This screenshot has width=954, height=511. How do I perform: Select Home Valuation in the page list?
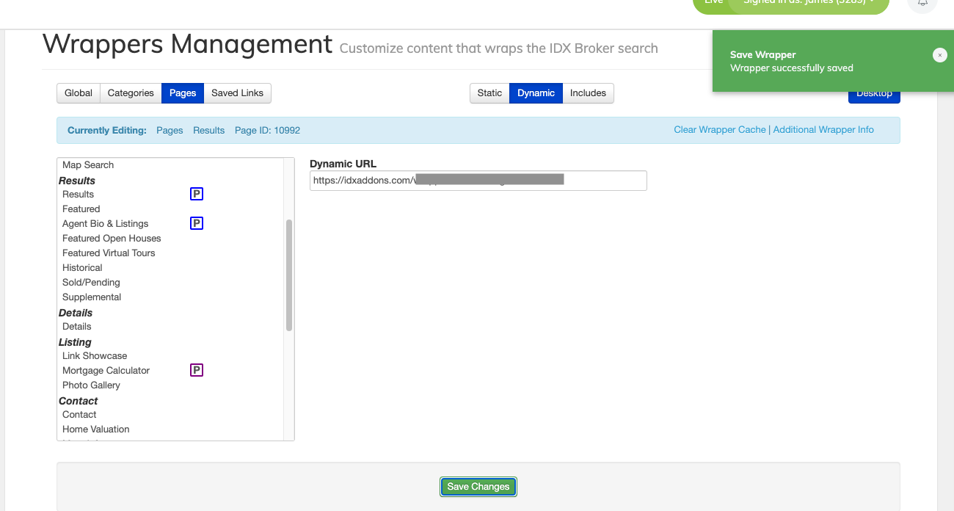tap(95, 429)
